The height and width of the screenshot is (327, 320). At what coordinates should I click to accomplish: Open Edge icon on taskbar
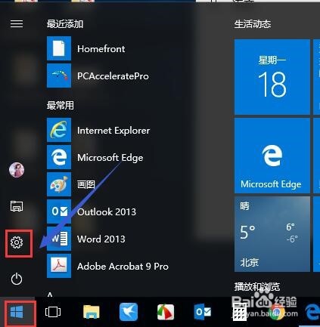312,312
